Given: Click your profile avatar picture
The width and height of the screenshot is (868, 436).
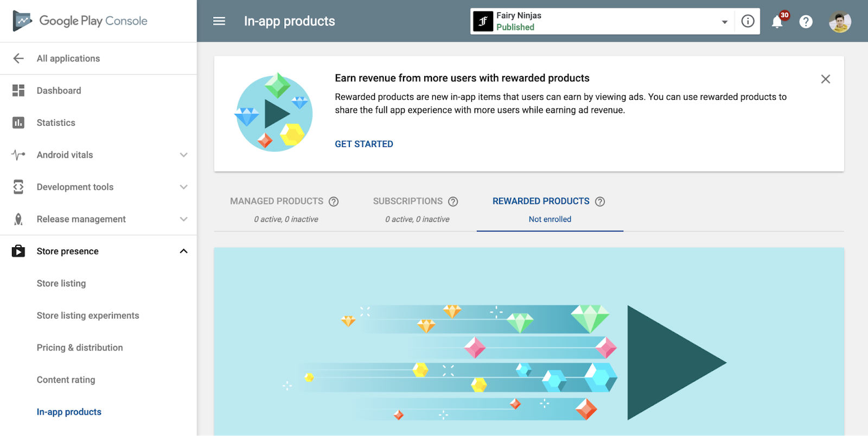Looking at the screenshot, I should click(840, 21).
